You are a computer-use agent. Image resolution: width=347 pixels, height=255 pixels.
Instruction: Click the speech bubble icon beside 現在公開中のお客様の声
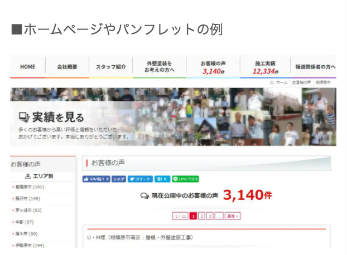click(144, 195)
